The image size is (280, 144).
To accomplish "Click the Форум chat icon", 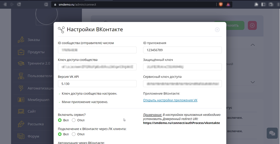I will (x=21, y=136).
